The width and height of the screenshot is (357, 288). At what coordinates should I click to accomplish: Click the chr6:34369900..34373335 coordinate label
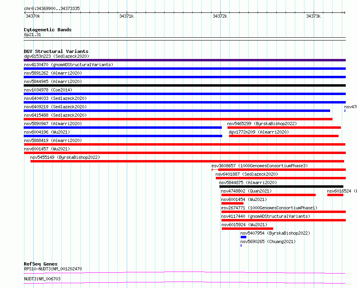point(52,9)
